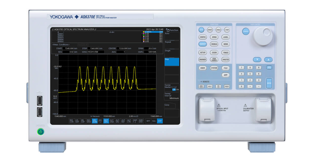The image size is (314, 162).
Task: Click the COARSE data entry key
Action: point(245,31)
